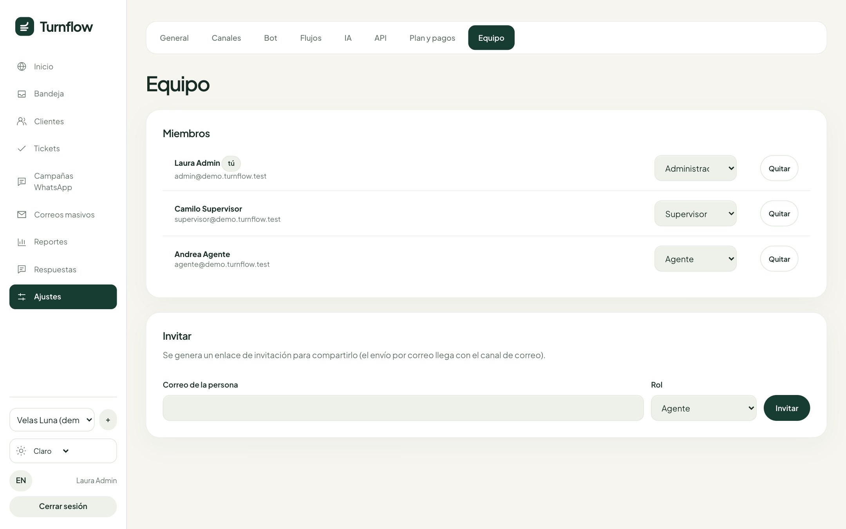Viewport: 846px width, 529px height.
Task: Select the API tab
Action: coord(380,38)
